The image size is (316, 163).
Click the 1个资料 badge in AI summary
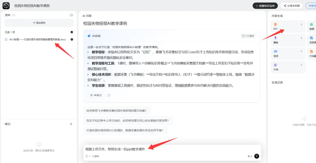pos(248,36)
